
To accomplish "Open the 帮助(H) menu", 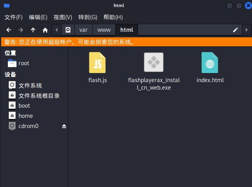I will (113, 17).
